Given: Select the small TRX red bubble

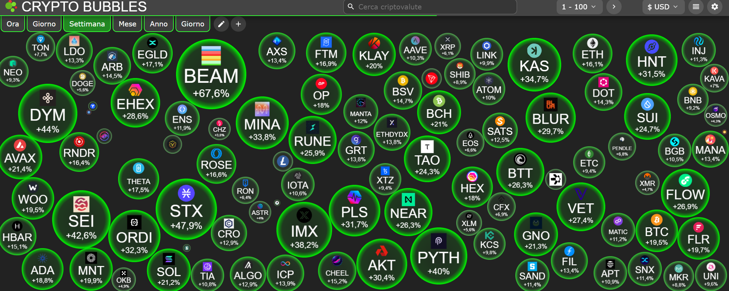Looking at the screenshot, I should click(x=432, y=79).
